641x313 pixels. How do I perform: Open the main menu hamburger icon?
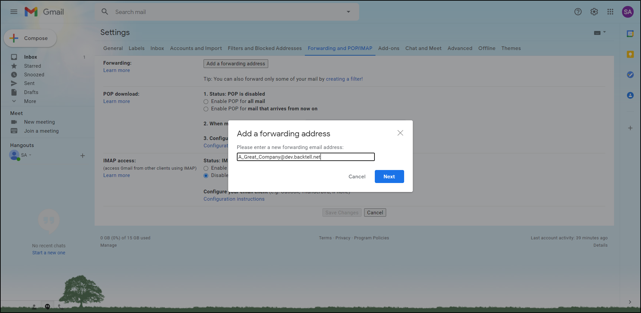tap(14, 12)
